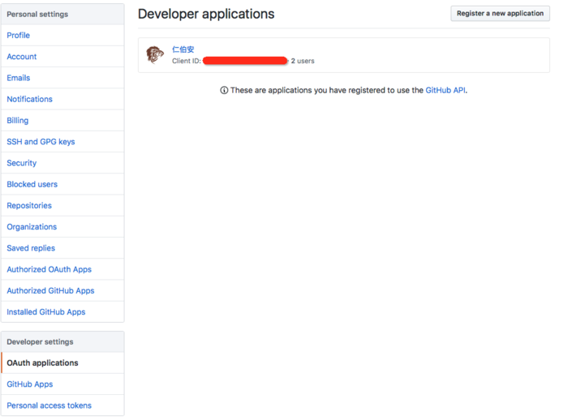Open Personal access tokens page
The height and width of the screenshot is (420, 568).
tap(49, 405)
